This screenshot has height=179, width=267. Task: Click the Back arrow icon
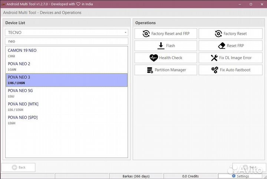[14, 168]
